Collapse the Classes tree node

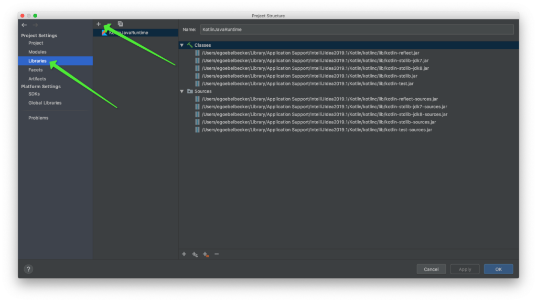tap(182, 45)
